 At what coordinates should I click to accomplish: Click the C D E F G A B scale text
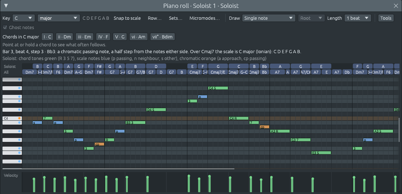point(96,18)
